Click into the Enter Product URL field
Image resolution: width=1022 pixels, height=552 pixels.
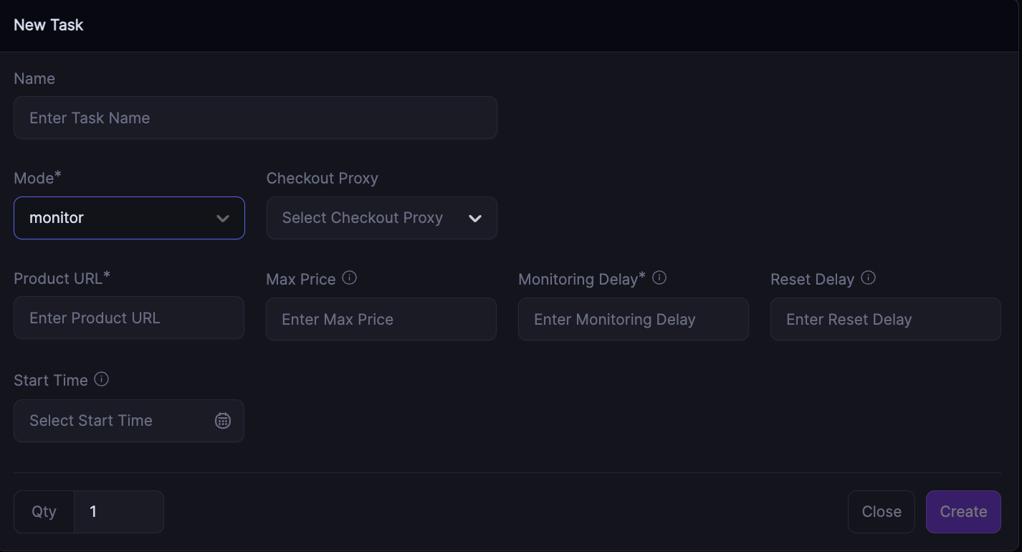129,318
